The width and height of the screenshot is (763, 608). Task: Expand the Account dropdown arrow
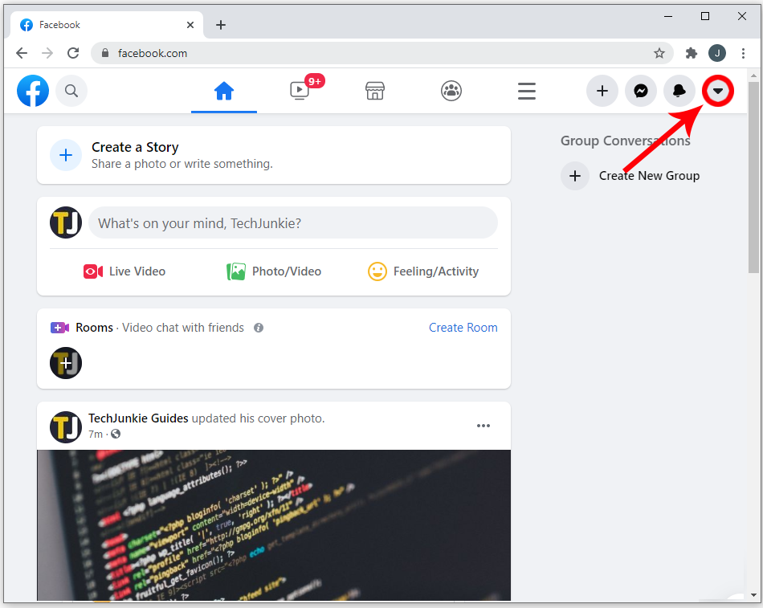tap(718, 91)
